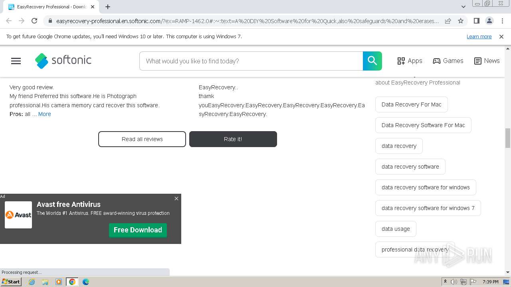Open the Chrome profile menu
The width and height of the screenshot is (511, 287).
(x=489, y=21)
